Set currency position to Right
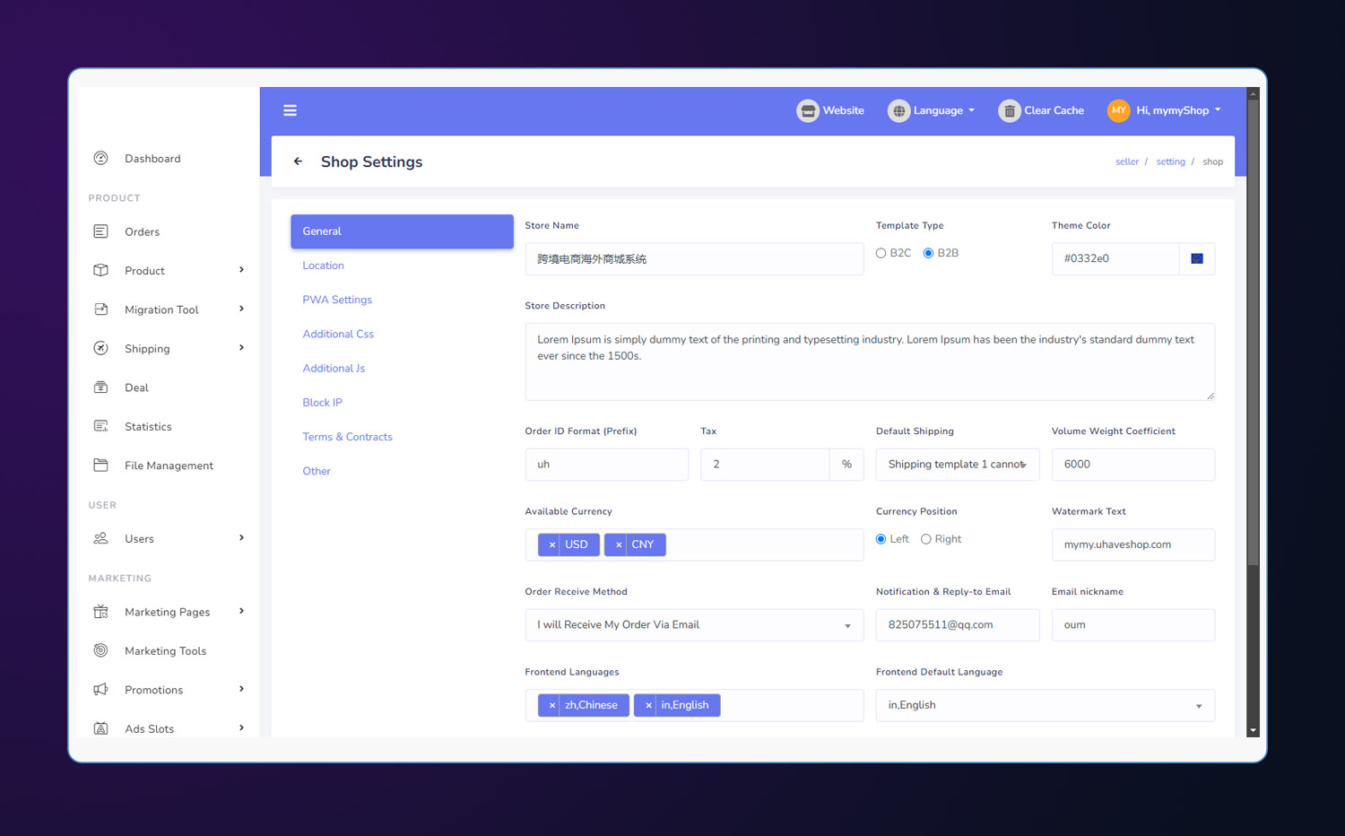Screen dimensions: 1345x836 coord(926,539)
